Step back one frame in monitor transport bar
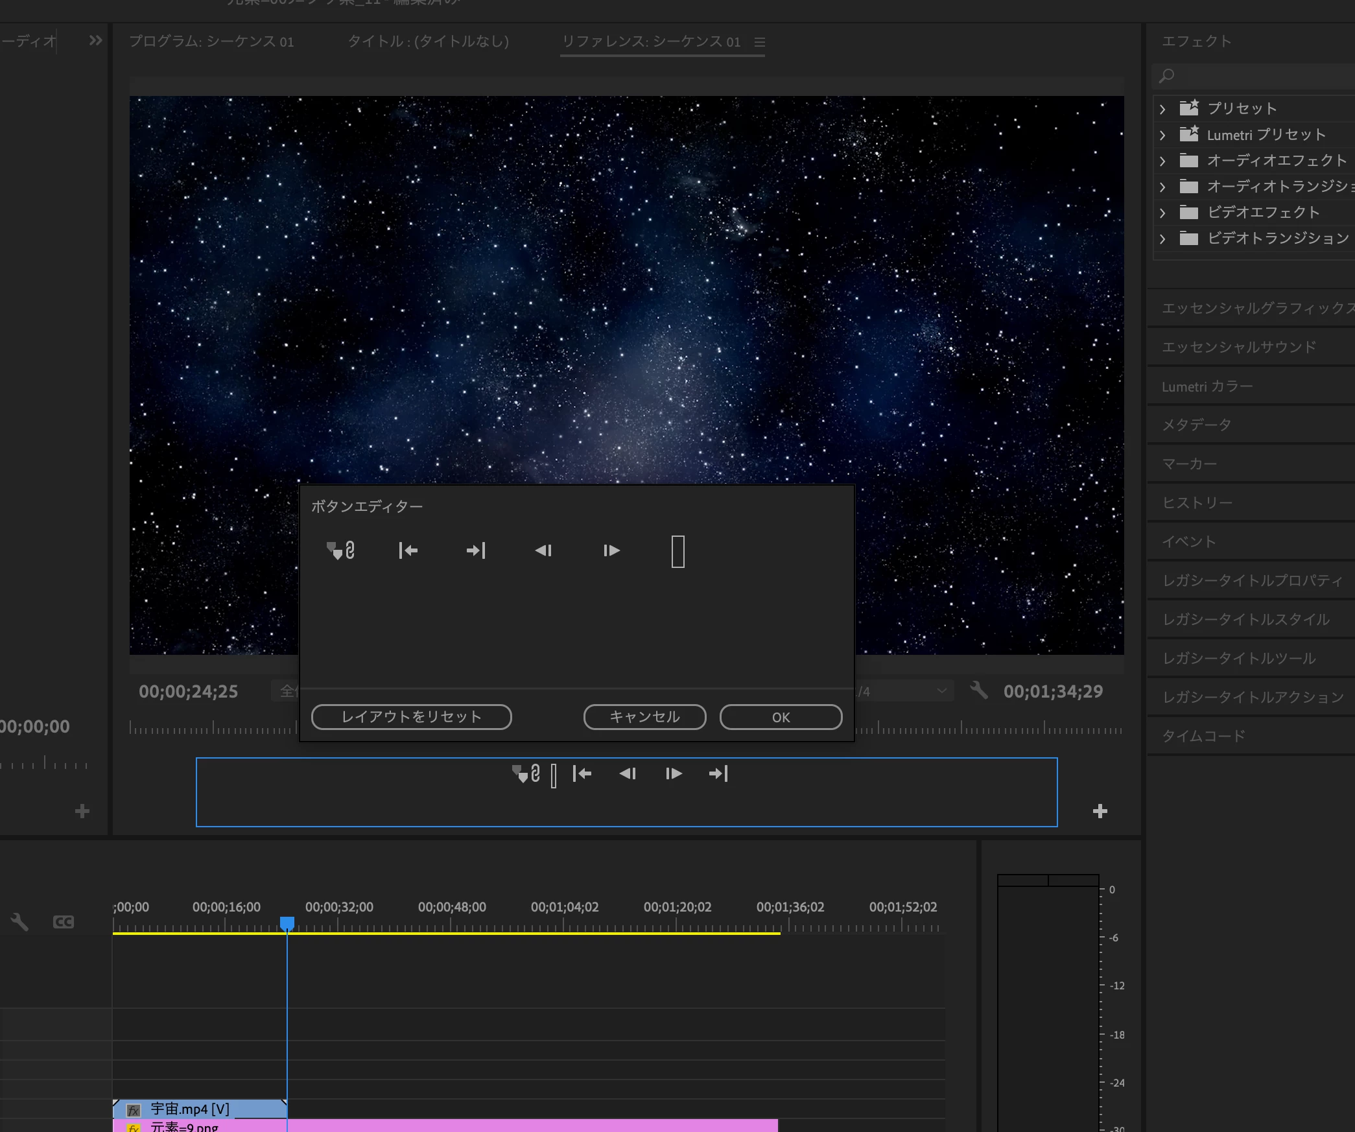 (x=628, y=773)
